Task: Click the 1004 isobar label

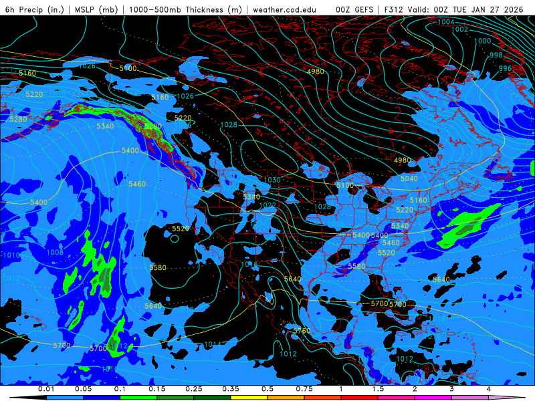Action: click(x=446, y=22)
